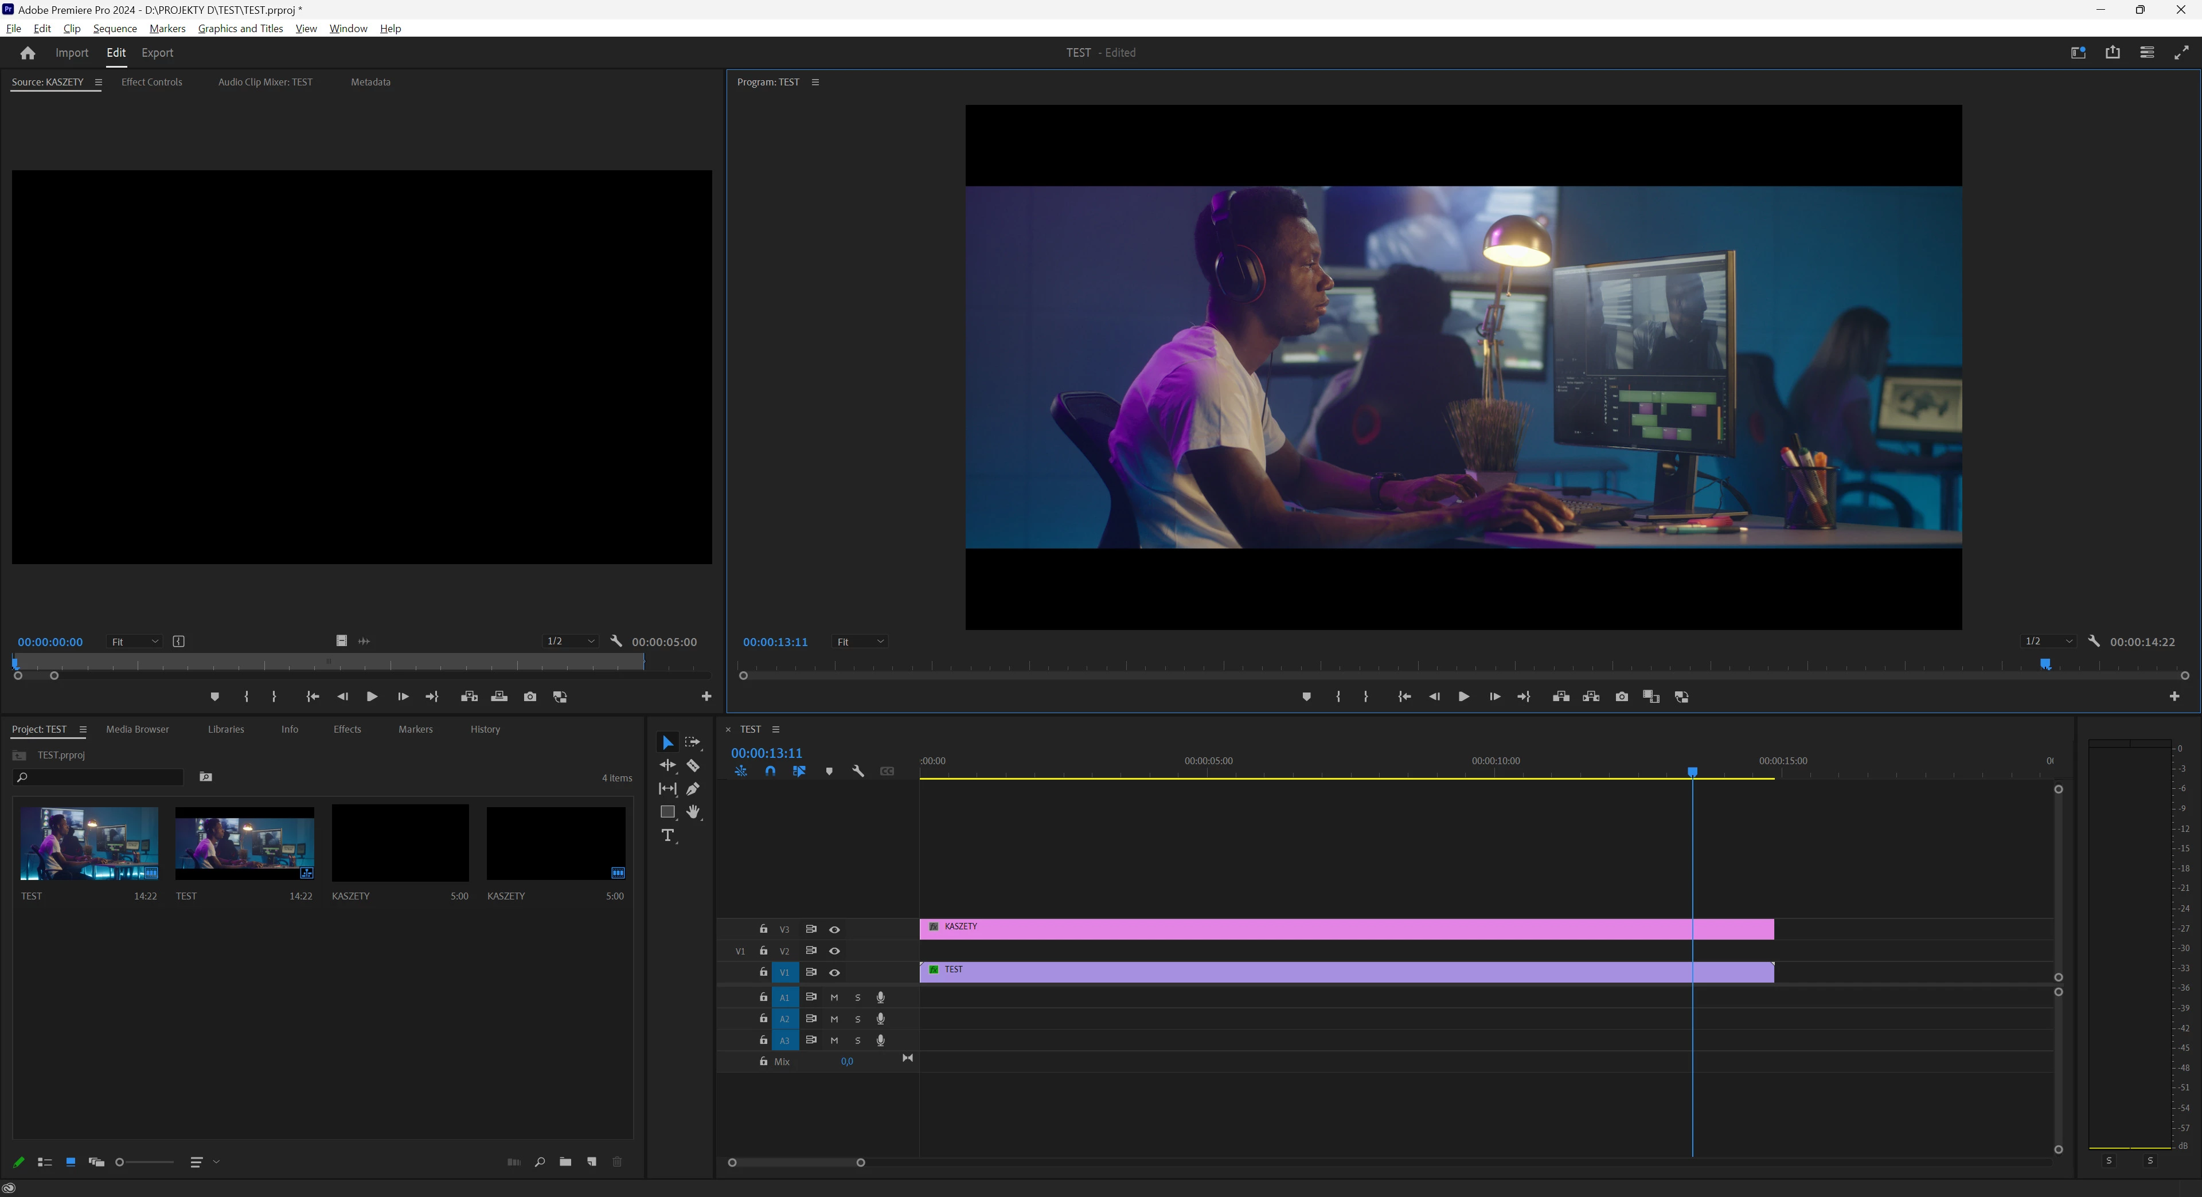Open timeline display settings wrench
2202x1197 pixels.
(858, 770)
